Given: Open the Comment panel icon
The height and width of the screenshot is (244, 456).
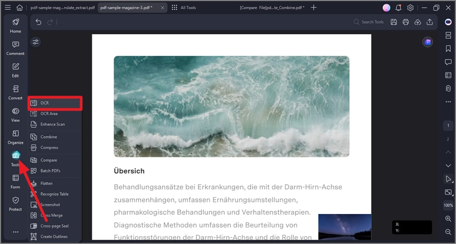Looking at the screenshot, I should click(x=15, y=48).
